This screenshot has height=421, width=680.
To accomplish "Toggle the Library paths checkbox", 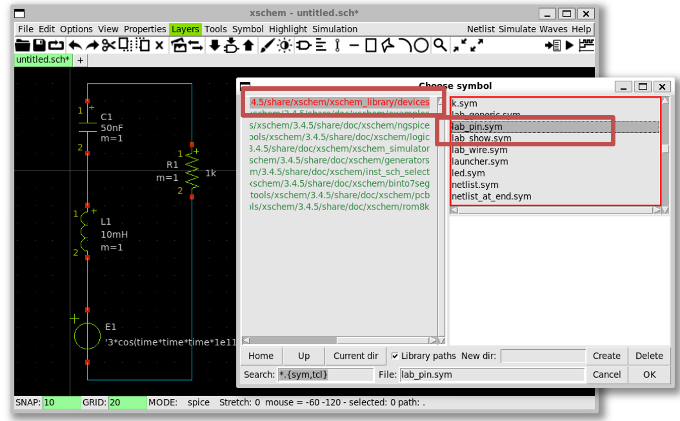I will coord(395,356).
